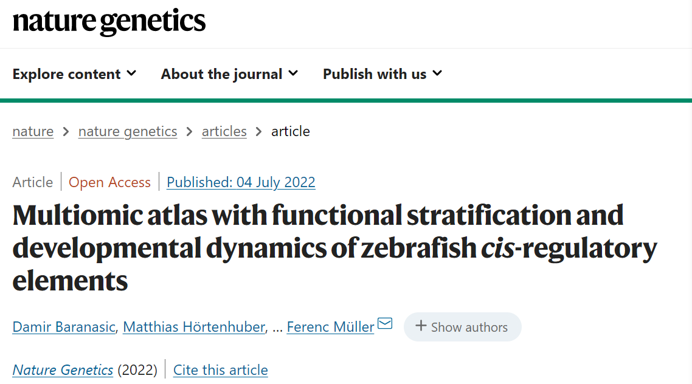
Task: Click the envelope icon beside Ferenc Müller
Action: pyautogui.click(x=385, y=323)
